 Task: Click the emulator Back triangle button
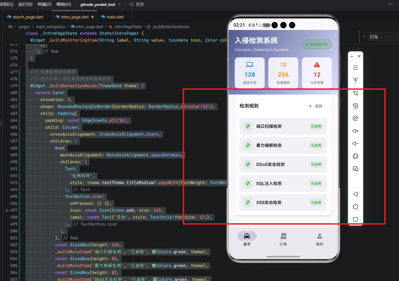(x=355, y=194)
